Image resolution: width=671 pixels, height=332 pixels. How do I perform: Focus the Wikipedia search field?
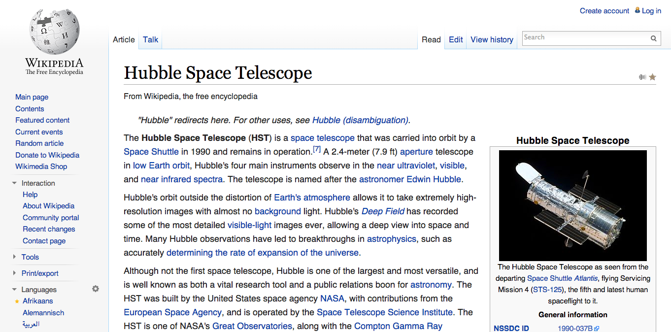click(x=585, y=38)
